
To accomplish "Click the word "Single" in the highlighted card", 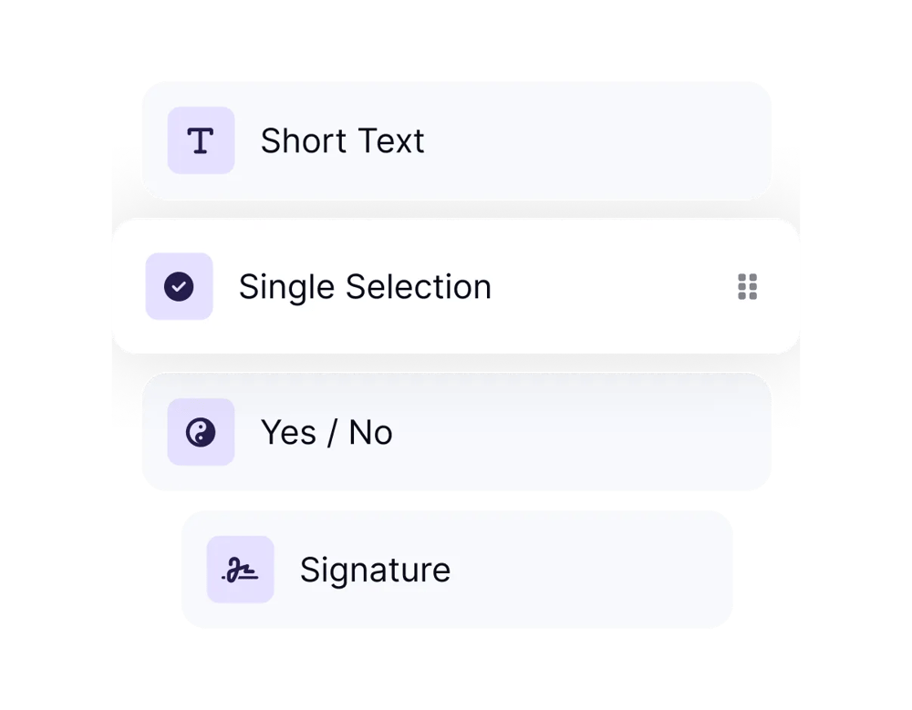I will (287, 287).
